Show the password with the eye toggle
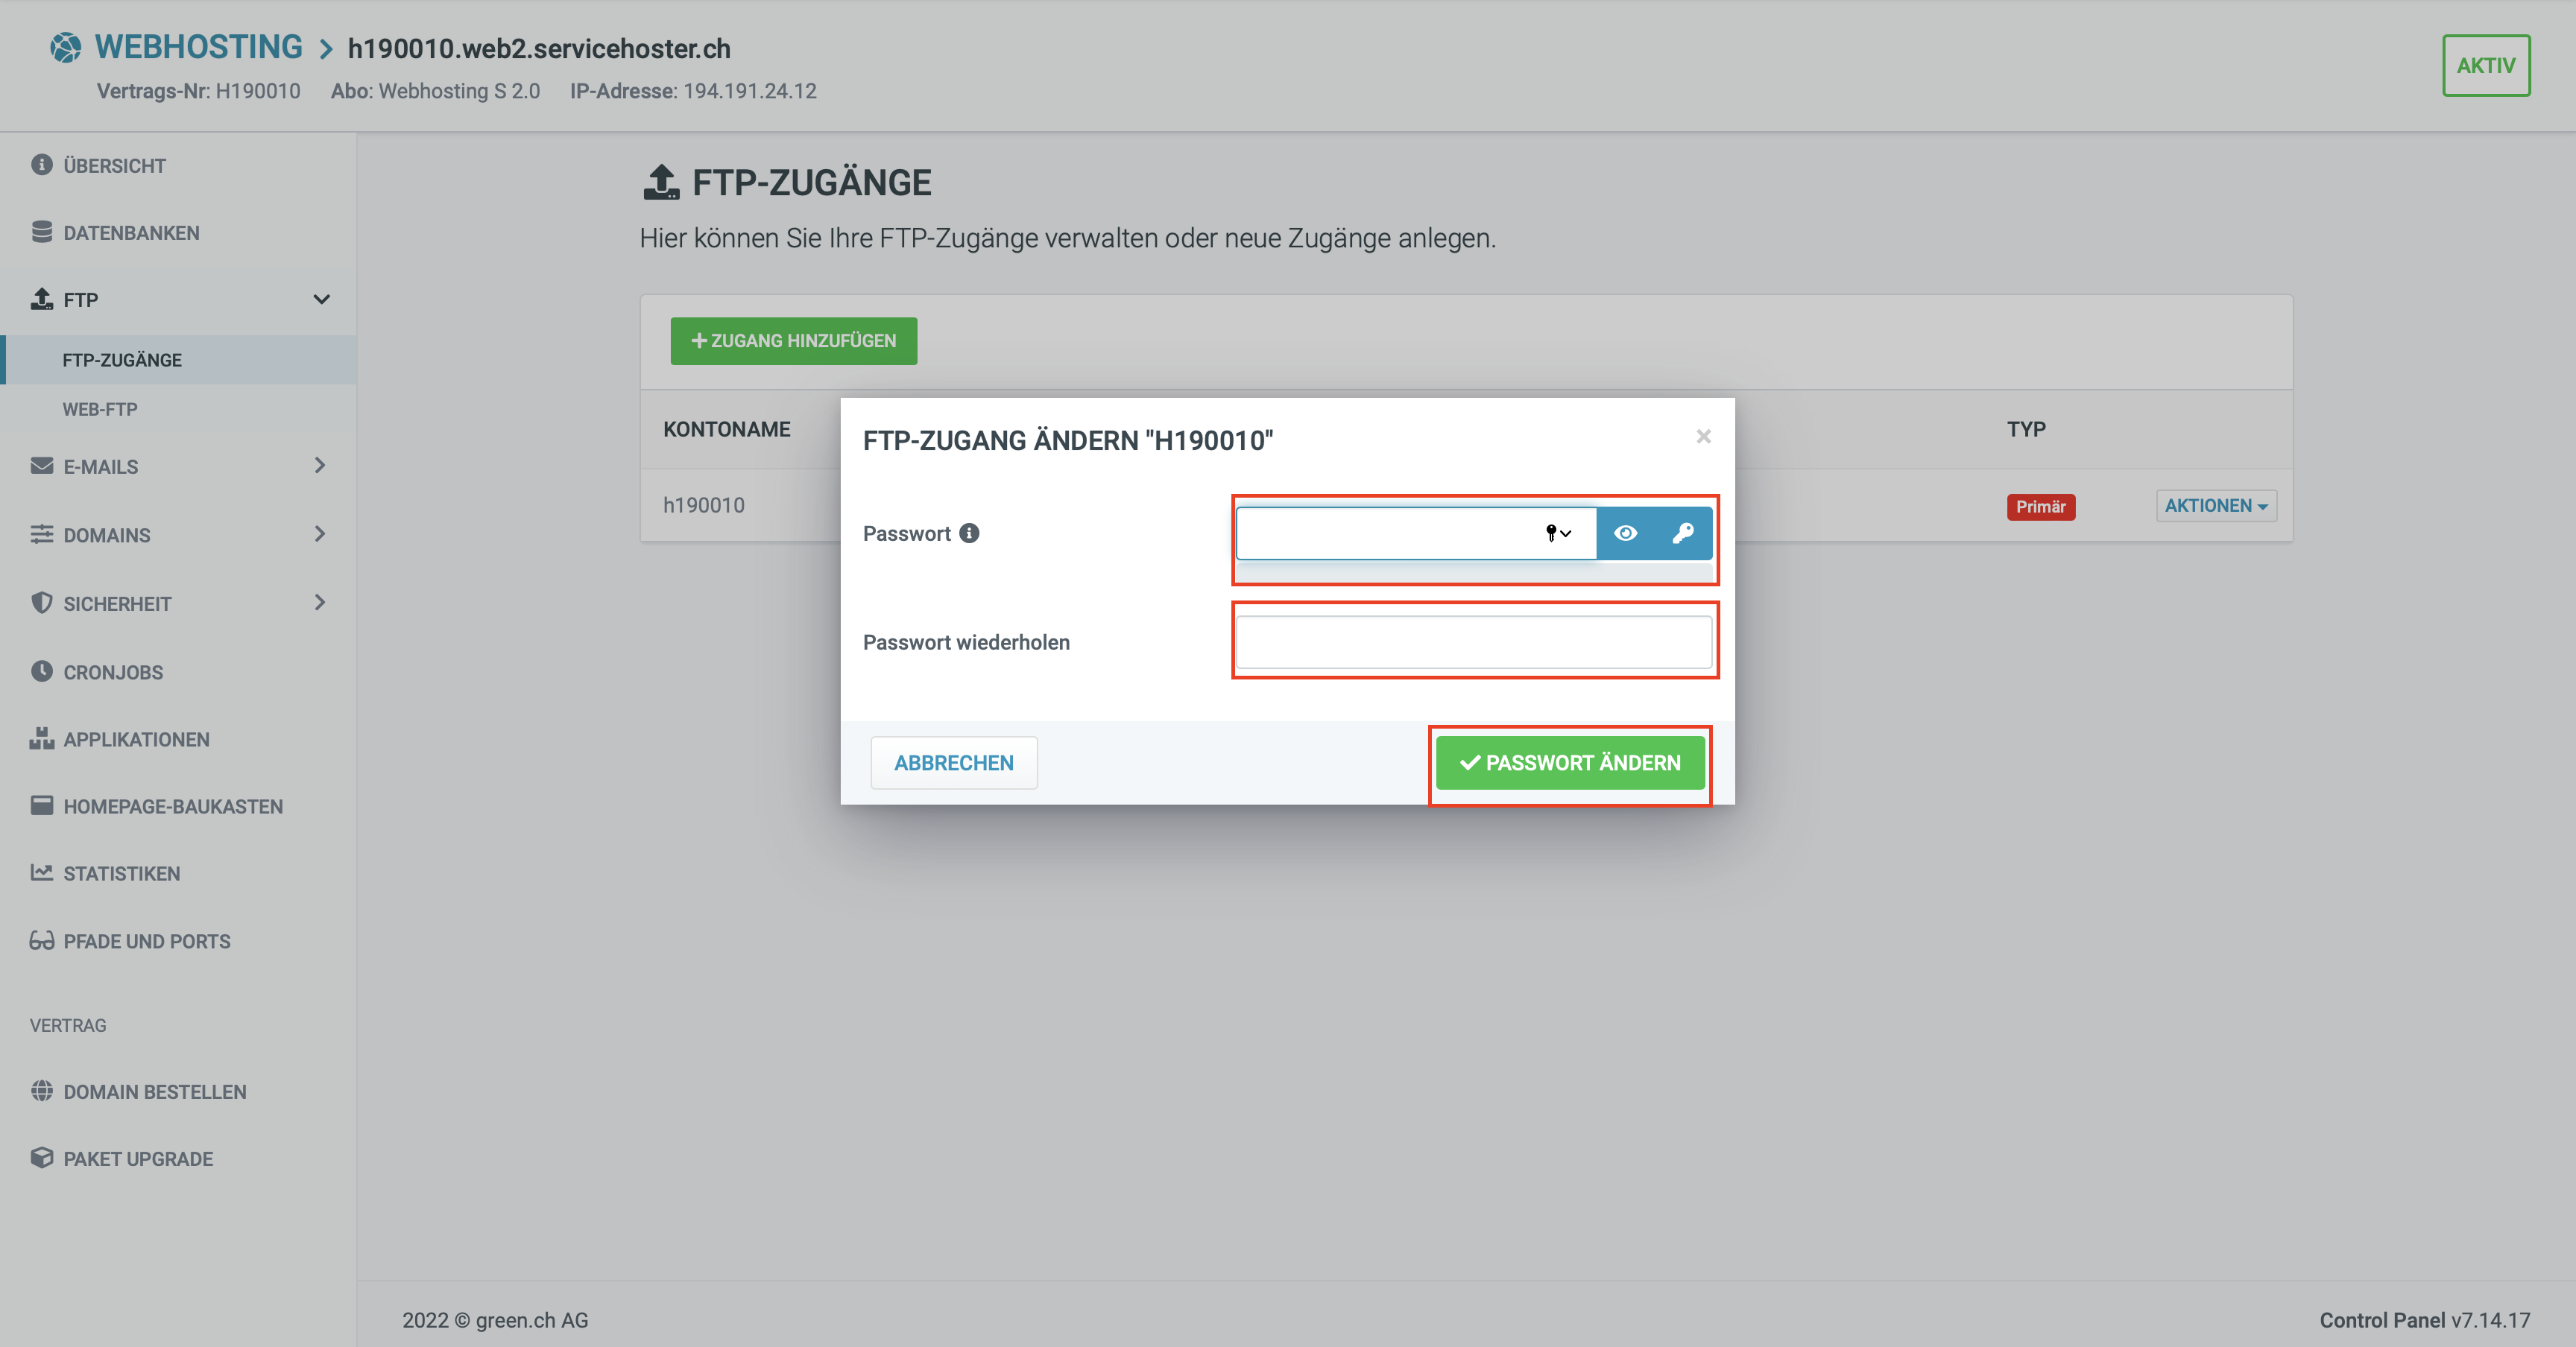Screen dimensions: 2576x1347 coord(1626,533)
